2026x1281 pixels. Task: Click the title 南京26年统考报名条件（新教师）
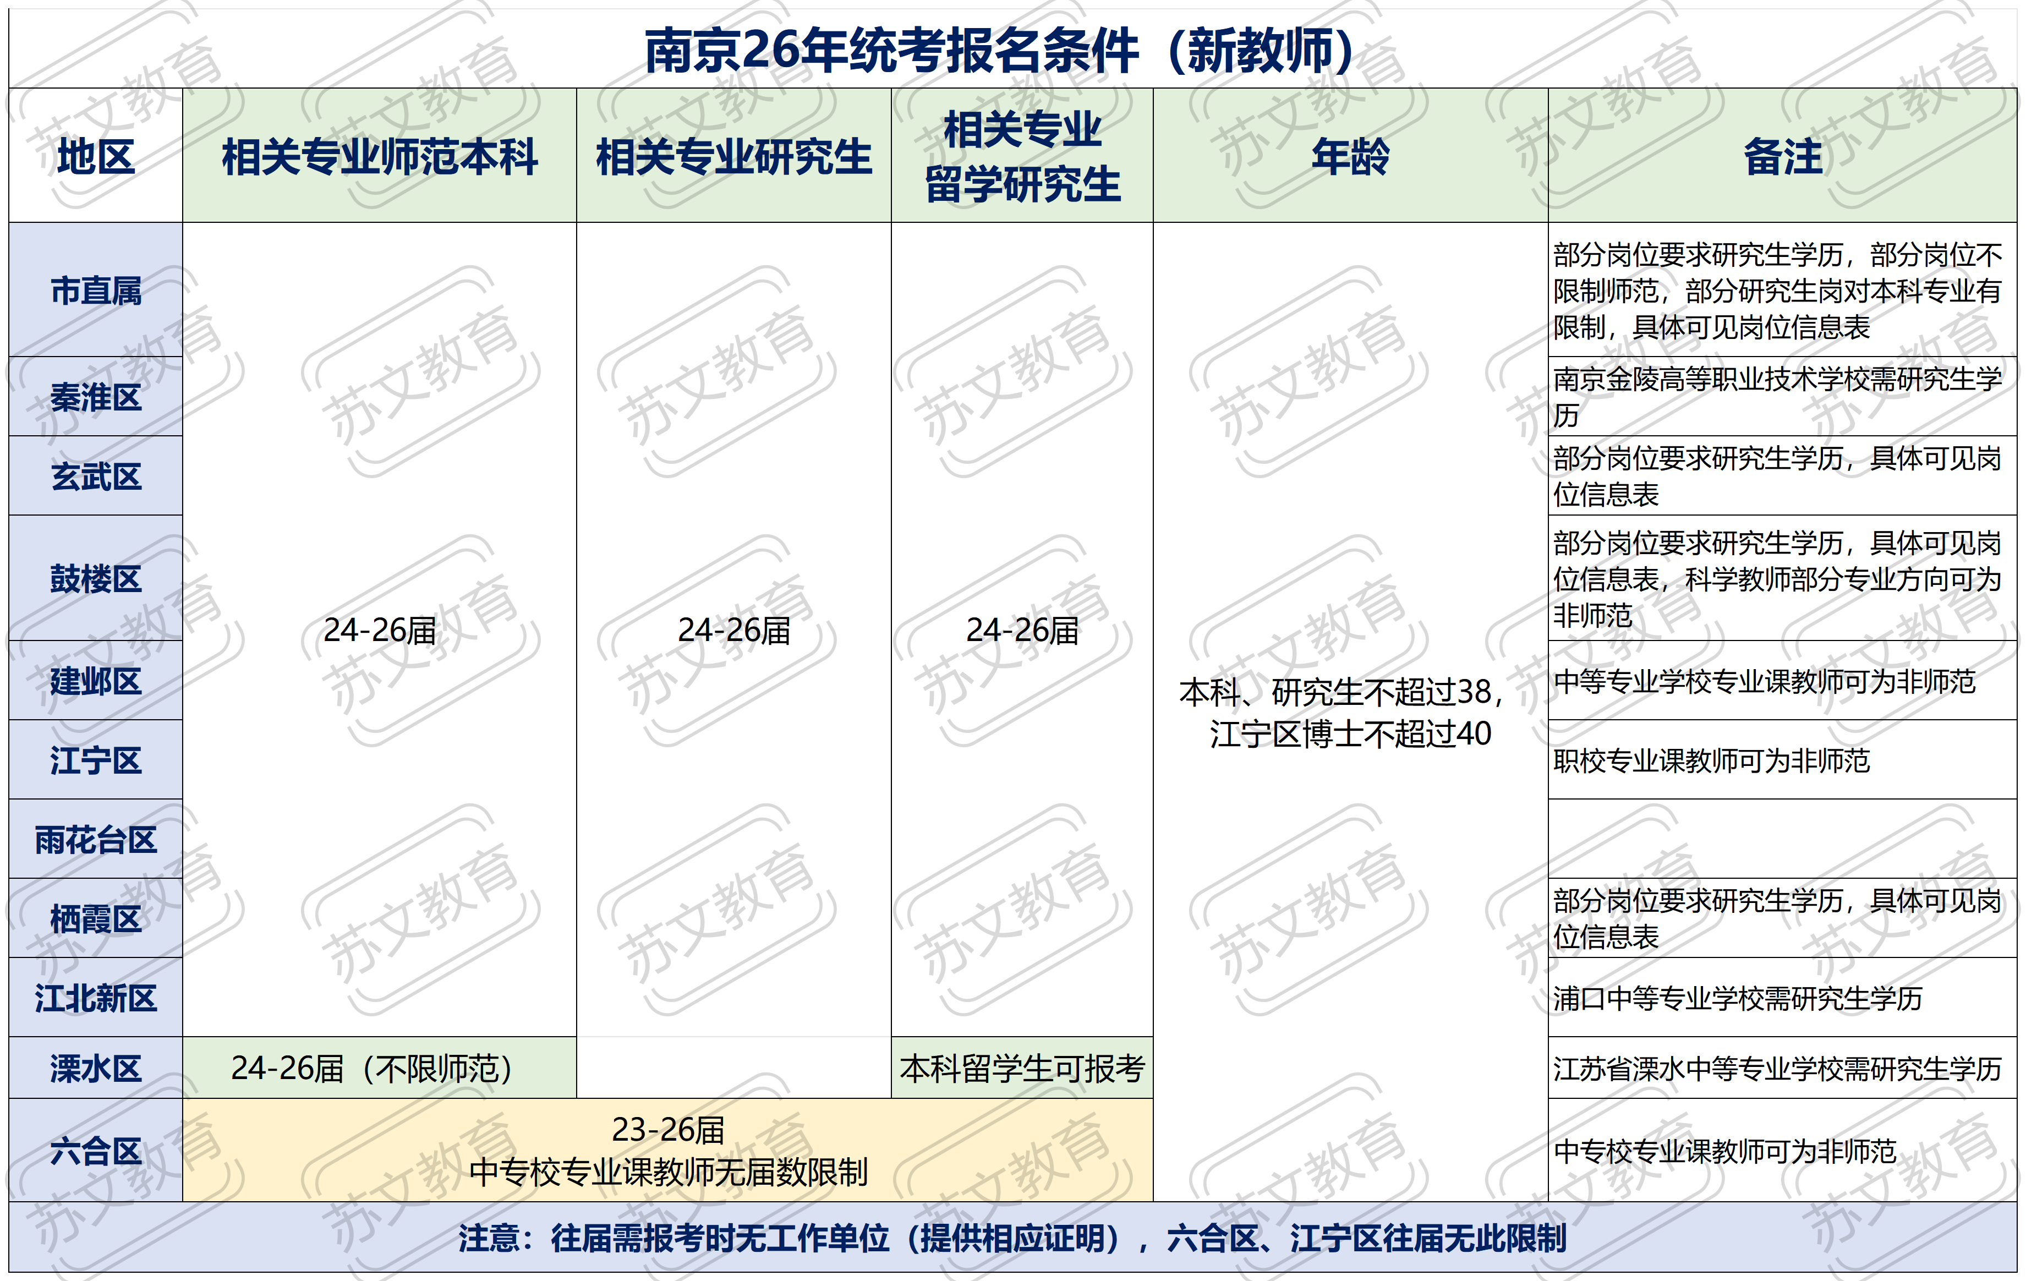click(x=1000, y=51)
